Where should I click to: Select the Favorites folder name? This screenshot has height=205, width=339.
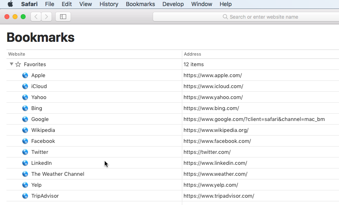point(35,65)
